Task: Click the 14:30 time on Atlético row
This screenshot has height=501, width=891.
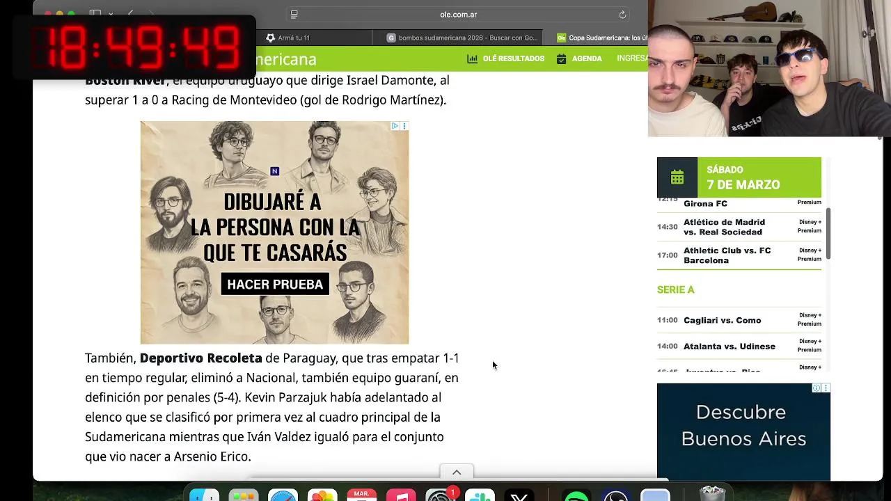Action: coord(667,227)
